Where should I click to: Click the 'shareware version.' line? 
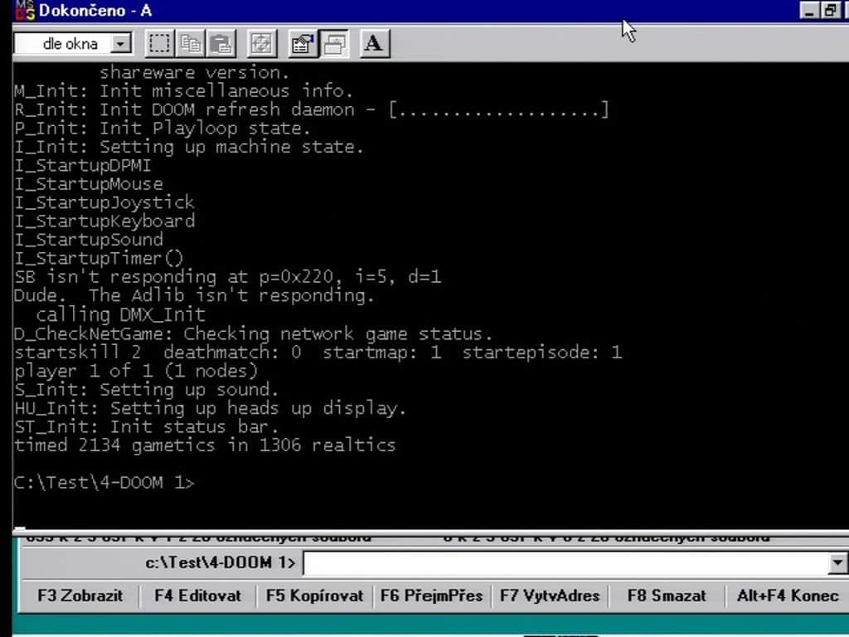(x=194, y=72)
